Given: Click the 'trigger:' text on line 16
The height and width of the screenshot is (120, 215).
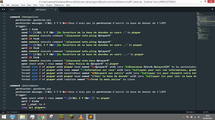Looking at the screenshot, I should [x=21, y=26].
